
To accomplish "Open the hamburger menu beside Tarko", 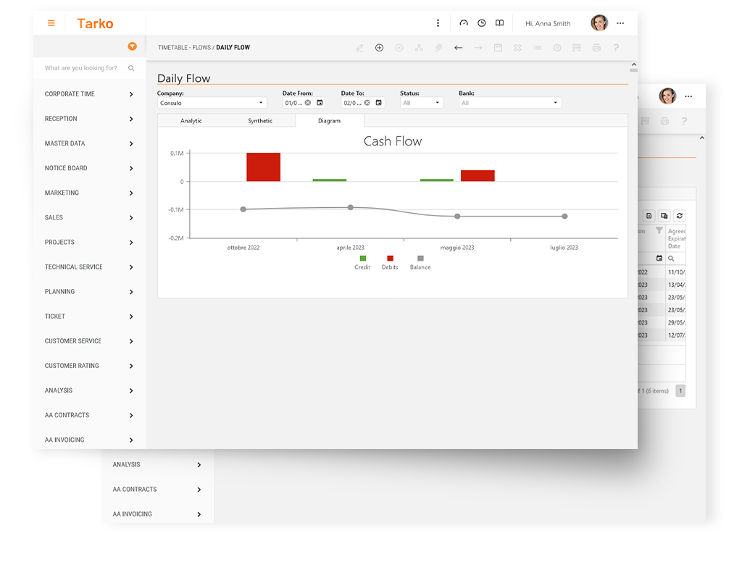I will pyautogui.click(x=51, y=23).
